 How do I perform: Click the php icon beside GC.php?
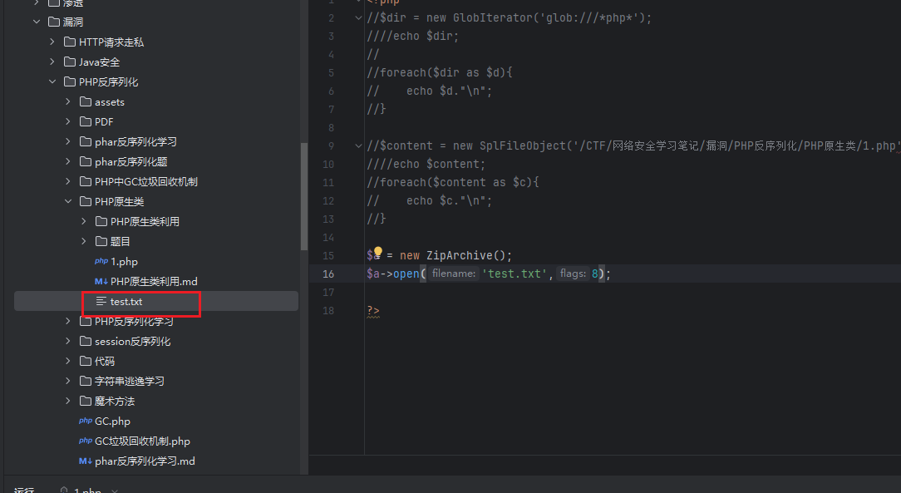click(86, 422)
